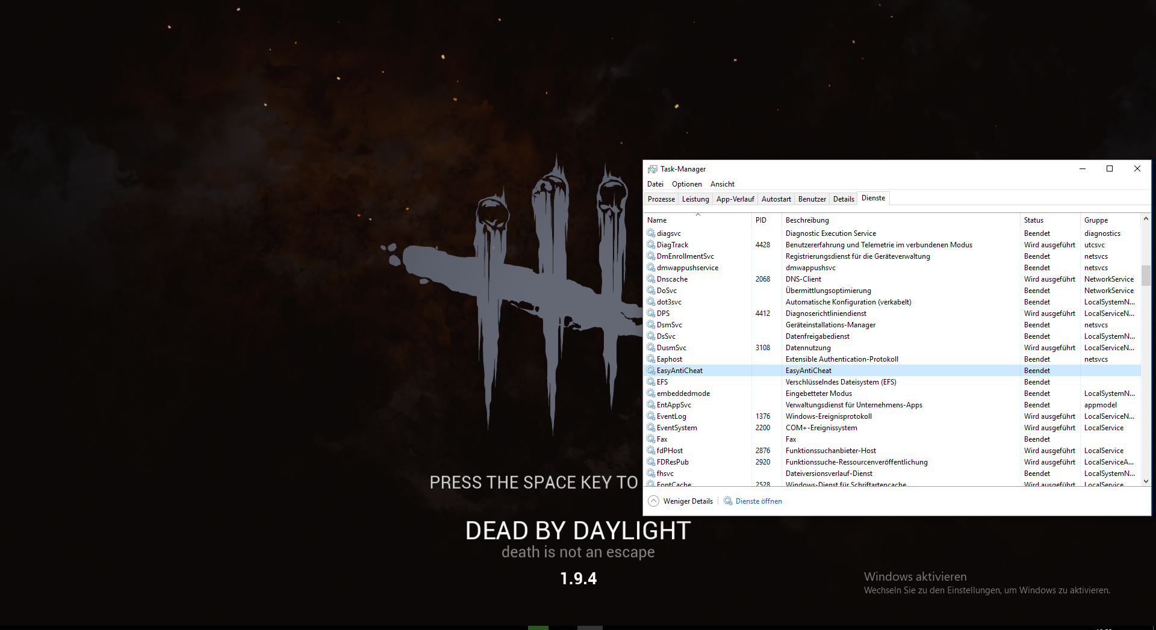1156x630 pixels.
Task: Select the Dienste tab
Action: 873,198
